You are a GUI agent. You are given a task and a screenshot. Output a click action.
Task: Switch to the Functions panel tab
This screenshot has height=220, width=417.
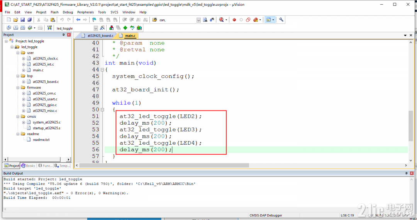click(45, 166)
